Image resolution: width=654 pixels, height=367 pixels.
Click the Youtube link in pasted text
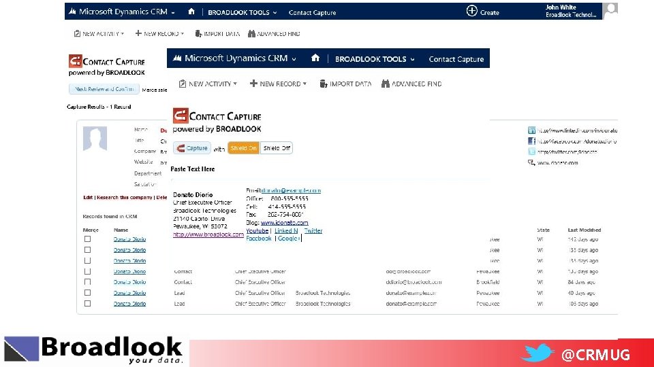[257, 230]
